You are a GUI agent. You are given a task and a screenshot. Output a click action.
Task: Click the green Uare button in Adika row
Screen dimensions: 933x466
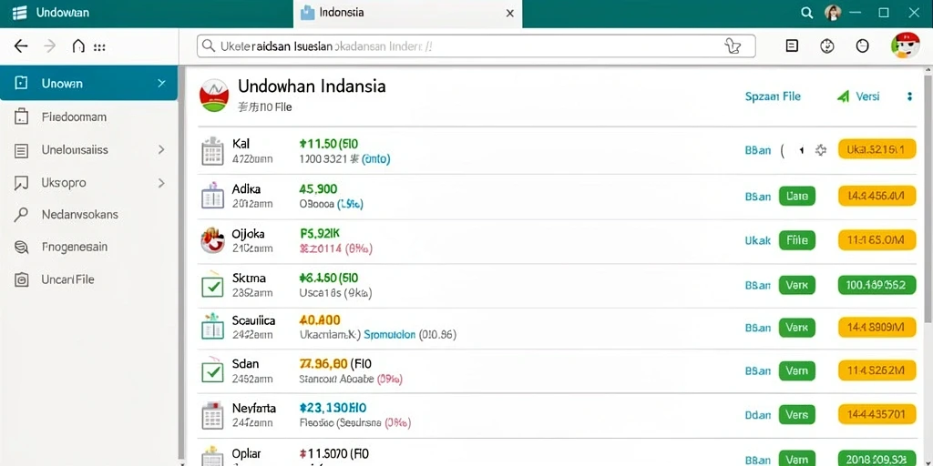tap(797, 196)
